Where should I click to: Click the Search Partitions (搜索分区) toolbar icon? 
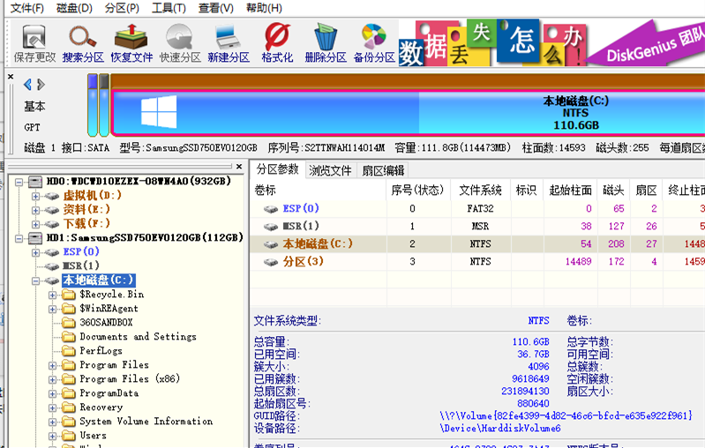(x=83, y=43)
